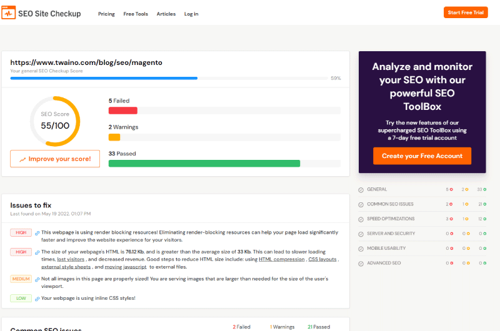This screenshot has height=331, width=500.
Task: Click 2 Failed count in Common SEO issues header
Action: tap(241, 327)
